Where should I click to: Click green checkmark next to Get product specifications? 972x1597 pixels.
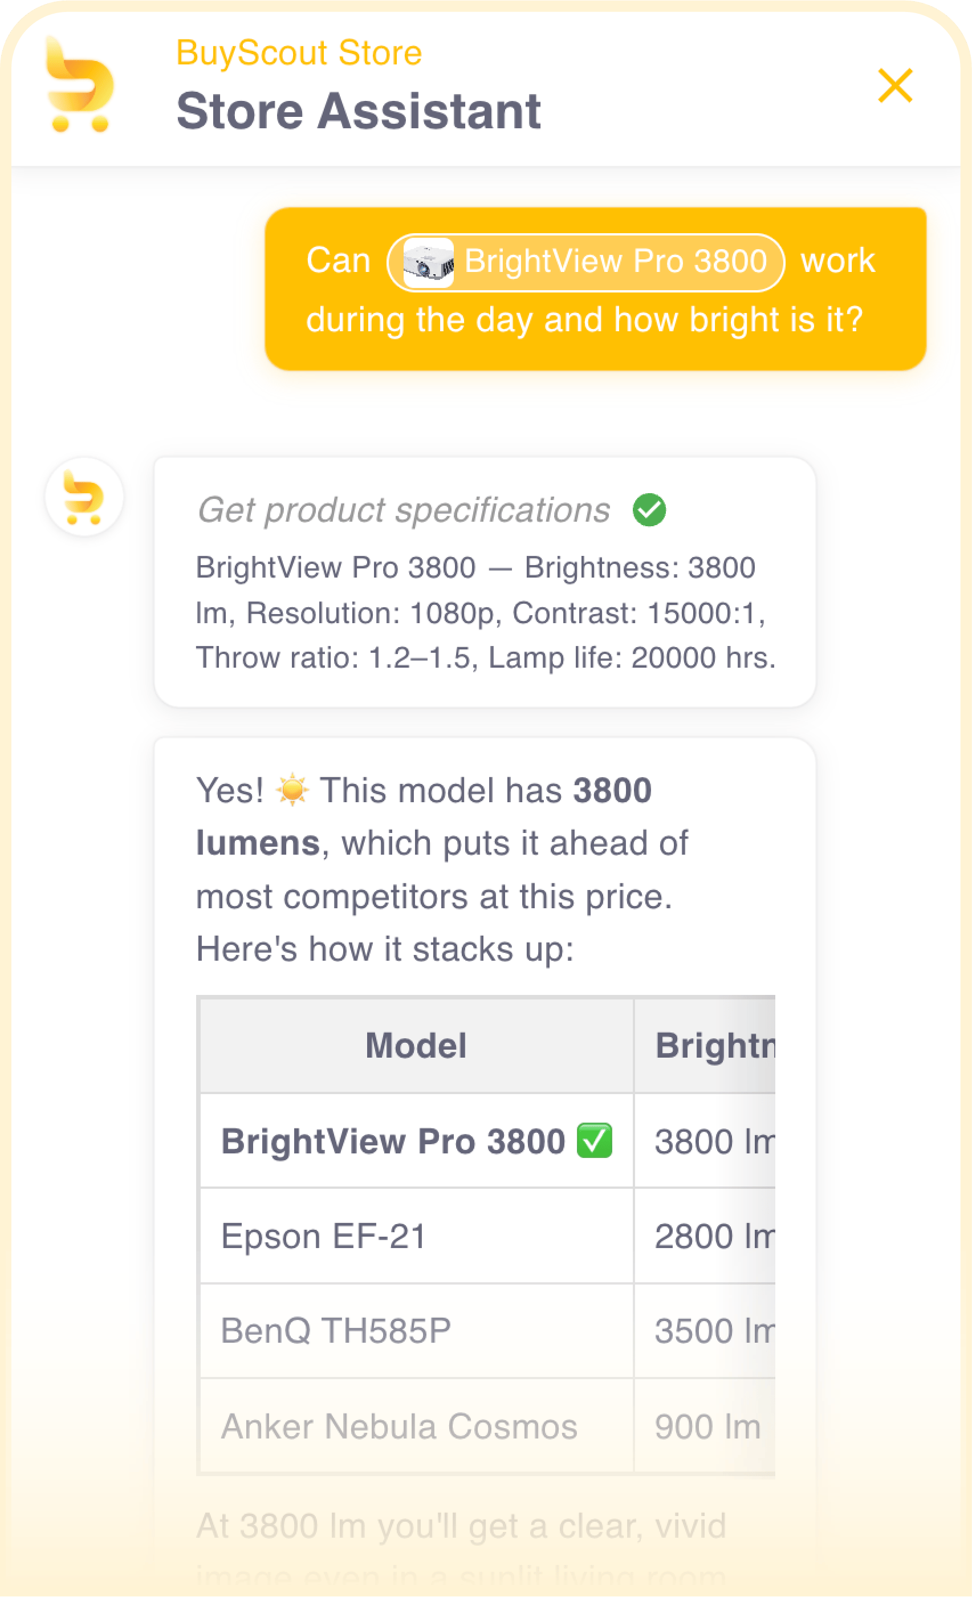[649, 510]
